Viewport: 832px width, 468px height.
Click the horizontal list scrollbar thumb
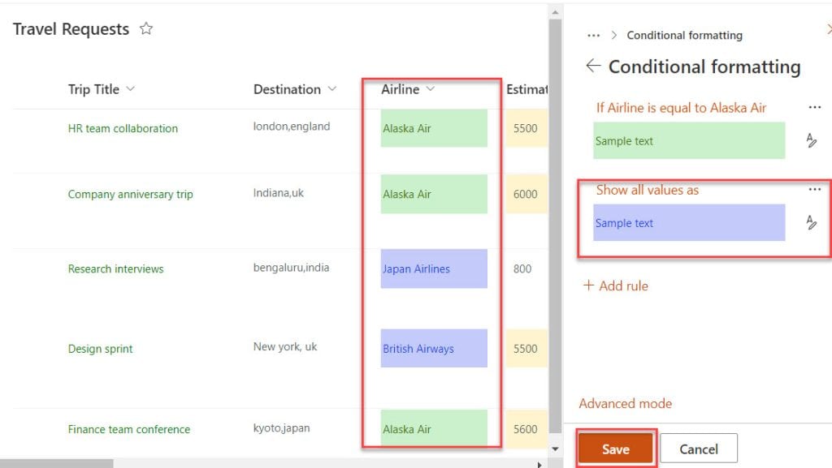tap(56, 464)
